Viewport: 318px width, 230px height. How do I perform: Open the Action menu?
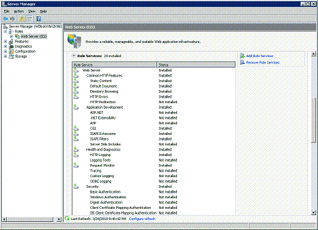[19, 11]
